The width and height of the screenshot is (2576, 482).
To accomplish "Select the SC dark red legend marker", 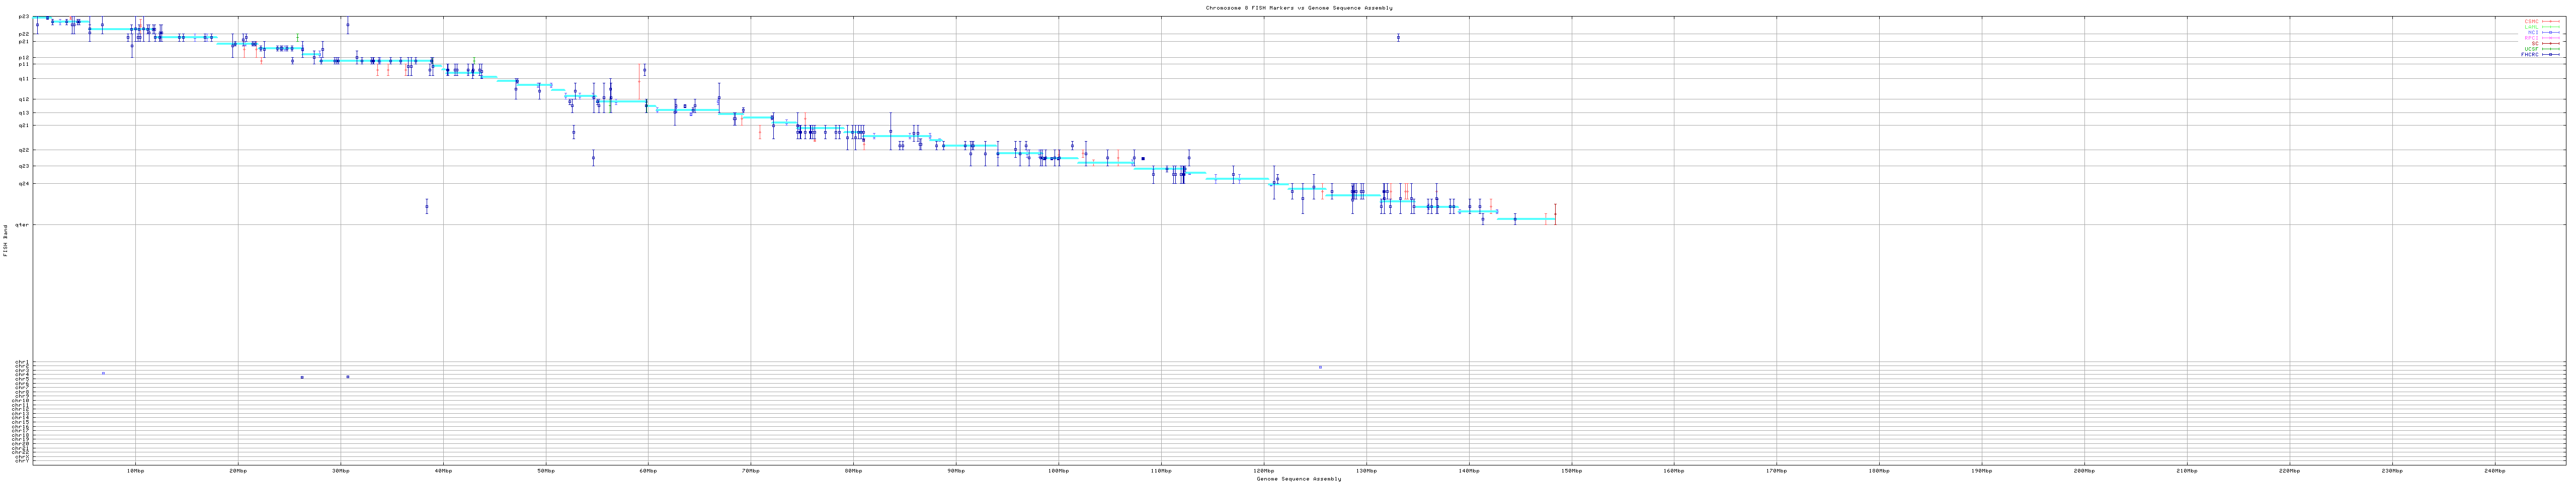I will coord(2550,43).
